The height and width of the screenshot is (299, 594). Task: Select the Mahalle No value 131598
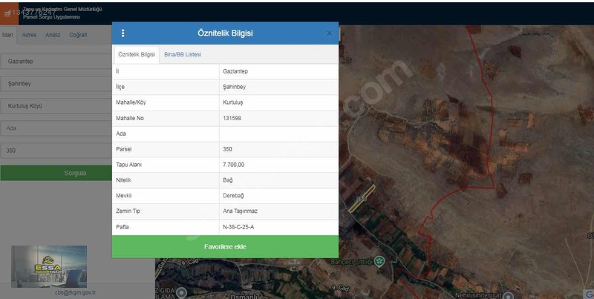(232, 118)
